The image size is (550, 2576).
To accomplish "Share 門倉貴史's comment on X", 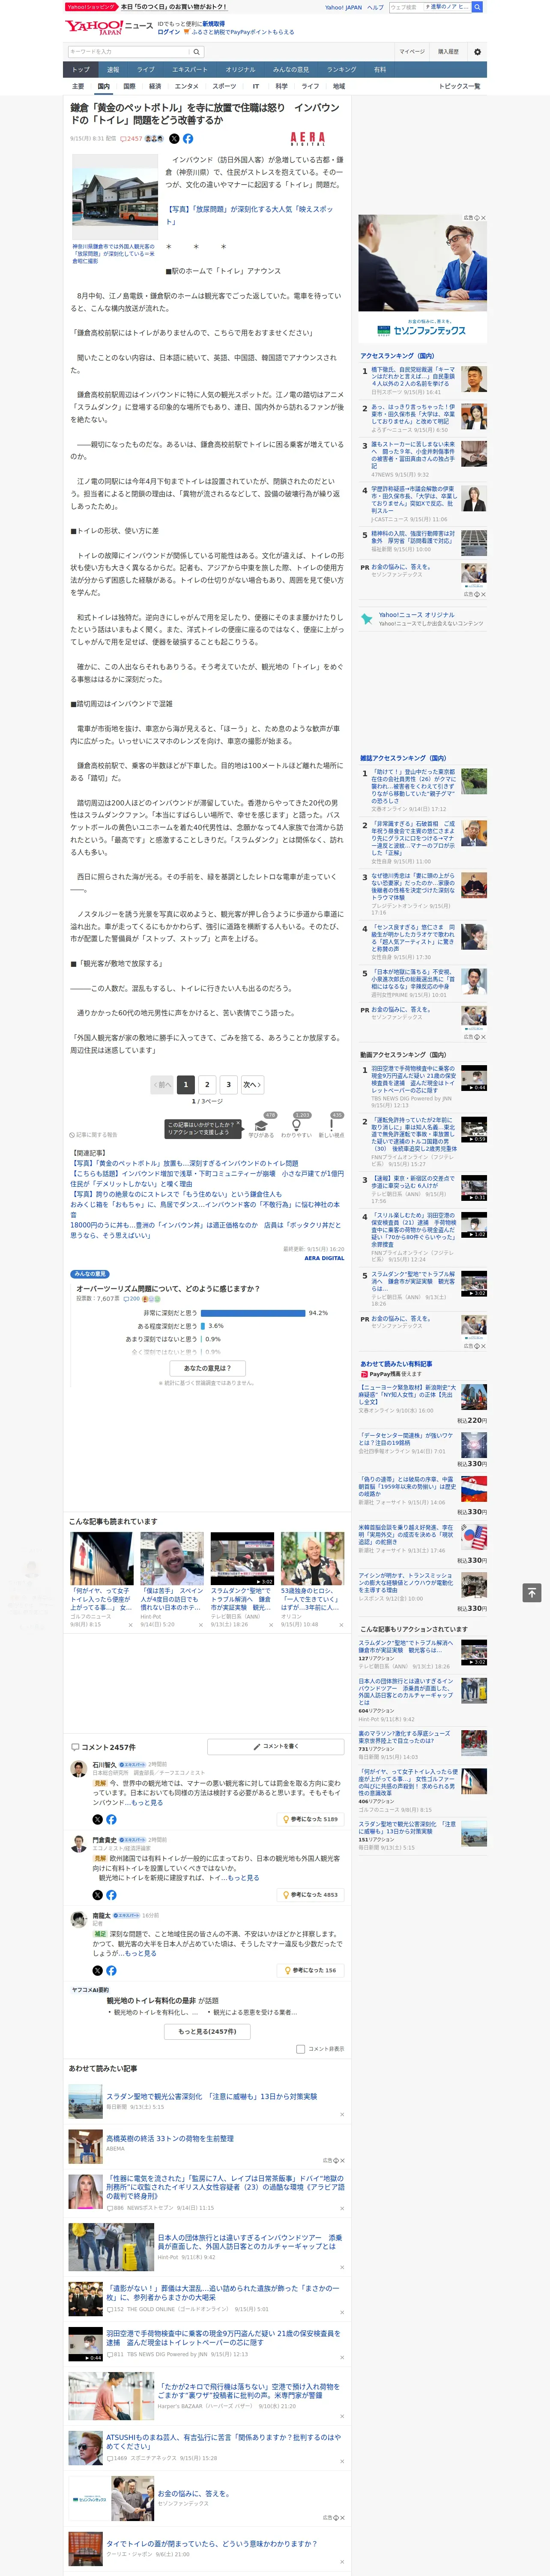I will pos(97,1895).
